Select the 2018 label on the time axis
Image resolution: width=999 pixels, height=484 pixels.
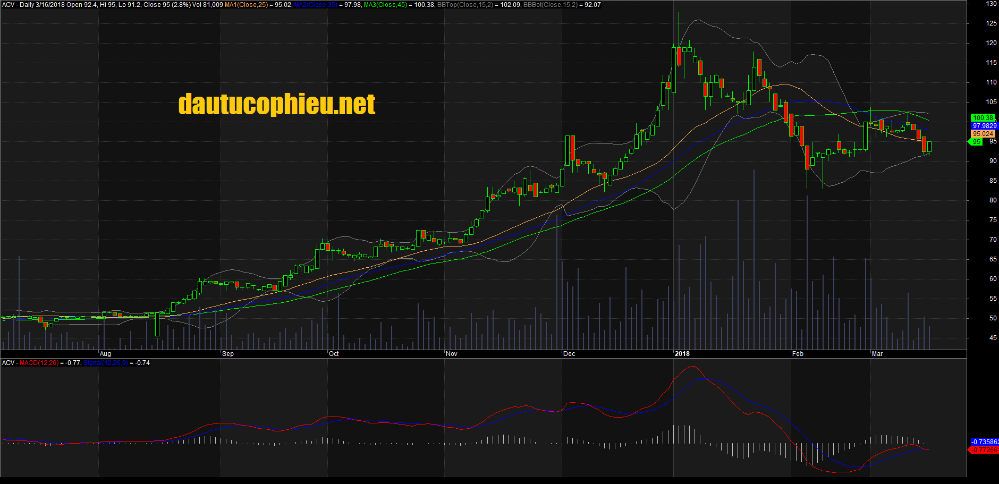pos(682,354)
